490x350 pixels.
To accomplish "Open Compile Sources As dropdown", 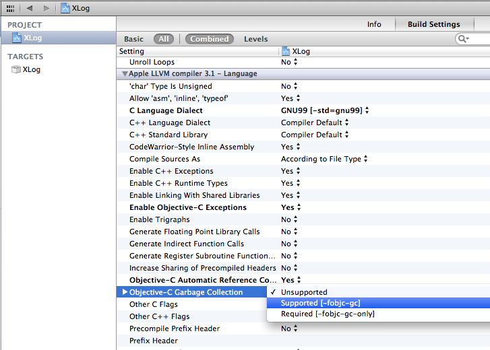I will (324, 159).
